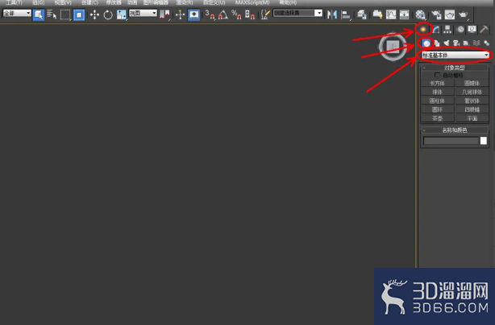Select the Helpers category icon

point(466,43)
